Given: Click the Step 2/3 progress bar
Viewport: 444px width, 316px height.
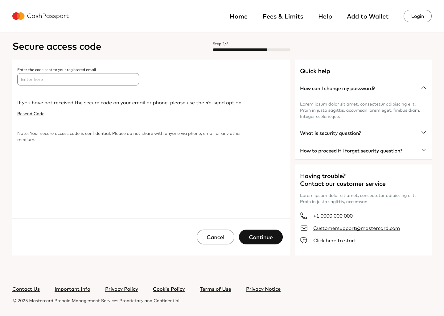Looking at the screenshot, I should pyautogui.click(x=251, y=50).
